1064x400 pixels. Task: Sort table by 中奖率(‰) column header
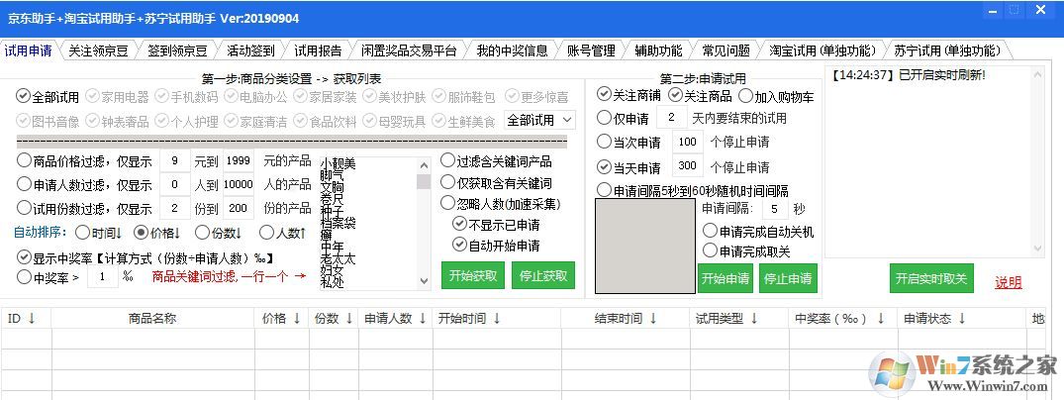(840, 319)
